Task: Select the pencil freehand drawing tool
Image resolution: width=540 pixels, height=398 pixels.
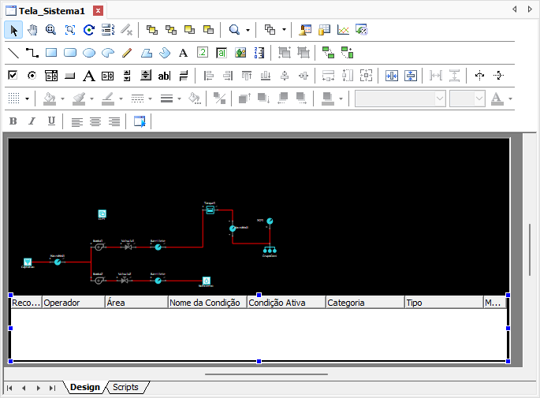Action: 127,53
